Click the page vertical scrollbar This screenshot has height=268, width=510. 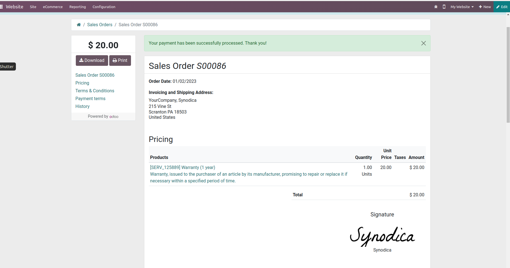pos(508,75)
